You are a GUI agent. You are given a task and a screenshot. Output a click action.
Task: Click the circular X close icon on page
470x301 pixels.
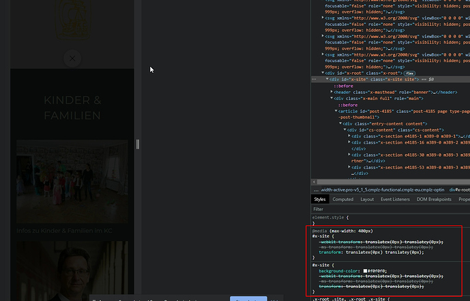point(72,59)
